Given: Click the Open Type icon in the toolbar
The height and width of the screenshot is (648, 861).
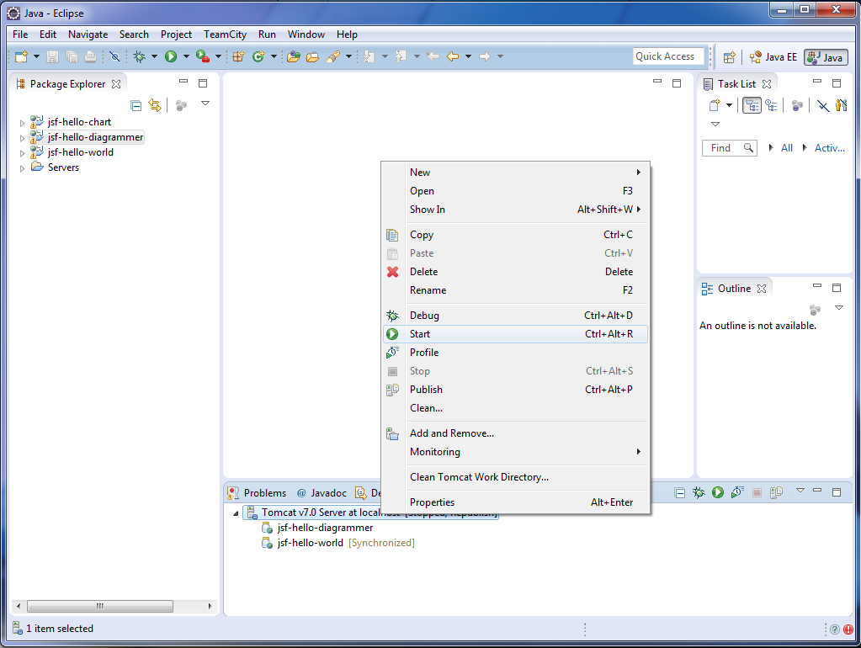Looking at the screenshot, I should 293,56.
